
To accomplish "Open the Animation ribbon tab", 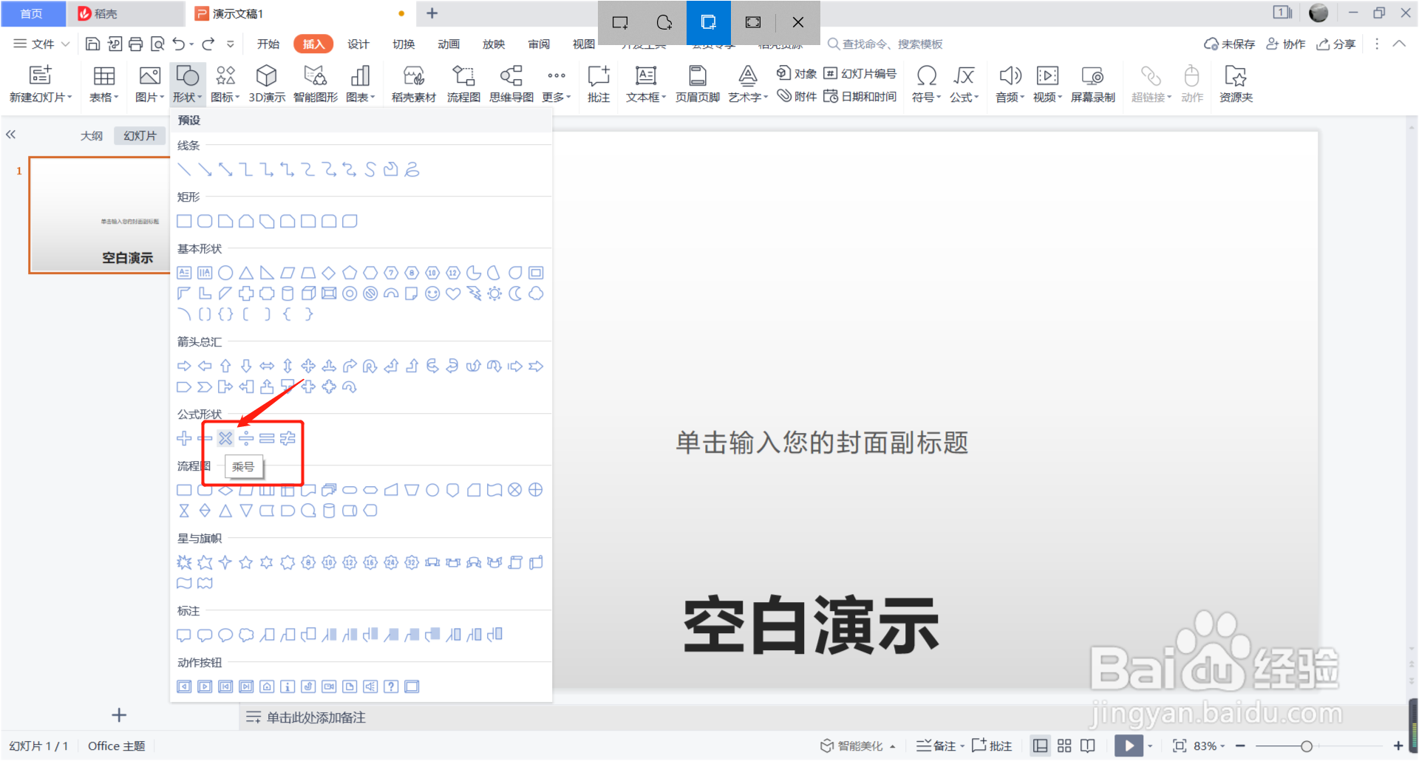I will [x=449, y=44].
